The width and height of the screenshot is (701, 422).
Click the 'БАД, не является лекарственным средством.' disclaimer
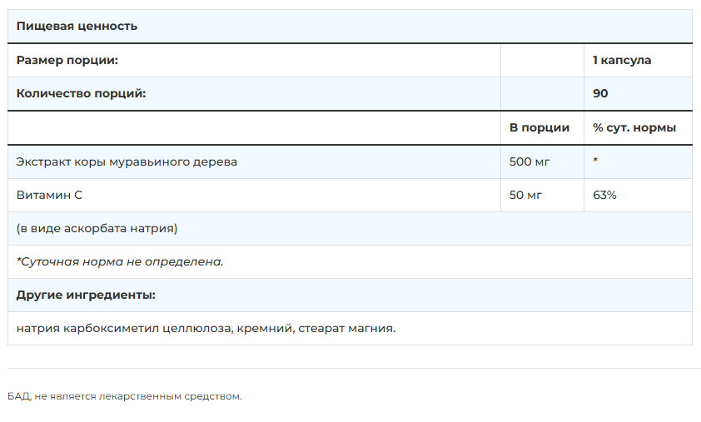(124, 396)
